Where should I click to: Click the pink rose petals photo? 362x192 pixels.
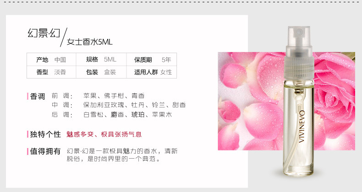coord(286,101)
